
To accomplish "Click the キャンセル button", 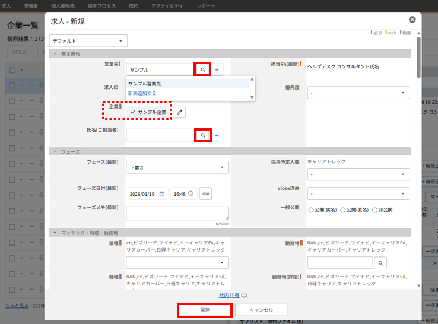I will [261, 310].
